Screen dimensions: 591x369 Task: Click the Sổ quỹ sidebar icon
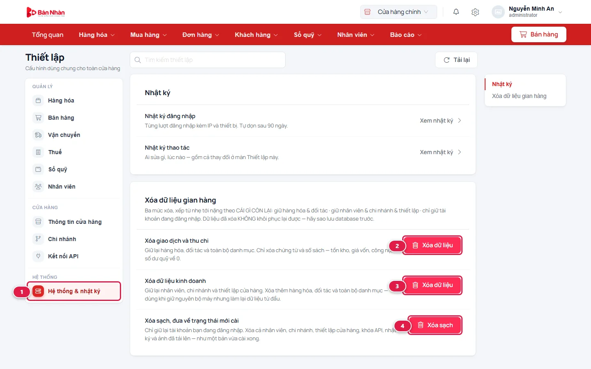tap(38, 169)
